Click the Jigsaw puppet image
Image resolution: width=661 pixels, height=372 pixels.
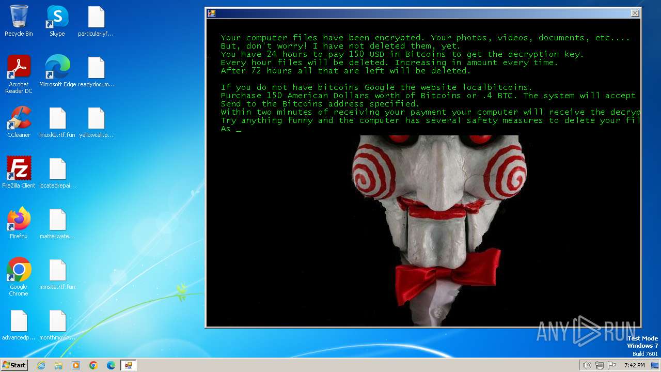pyautogui.click(x=439, y=230)
